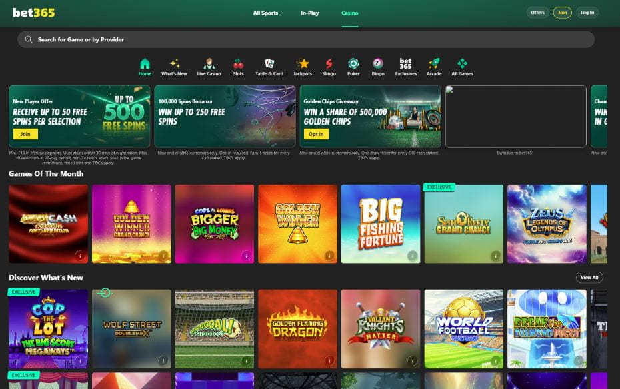Open the Goooal Shootout game tile

tap(214, 329)
